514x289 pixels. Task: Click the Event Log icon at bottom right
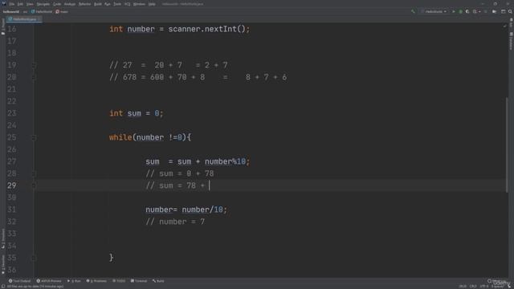click(x=489, y=281)
